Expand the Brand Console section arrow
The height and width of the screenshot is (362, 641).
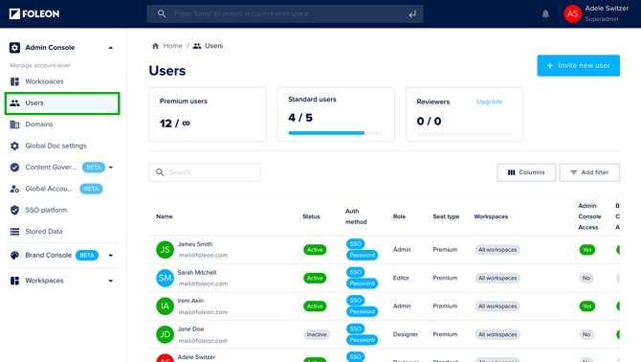tap(111, 256)
